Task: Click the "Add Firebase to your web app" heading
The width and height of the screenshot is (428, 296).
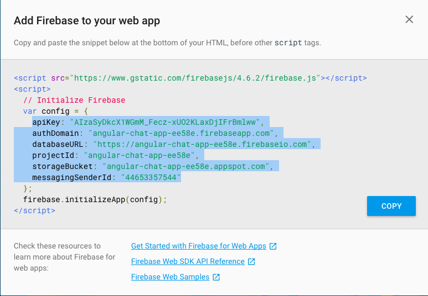Action: click(x=87, y=20)
